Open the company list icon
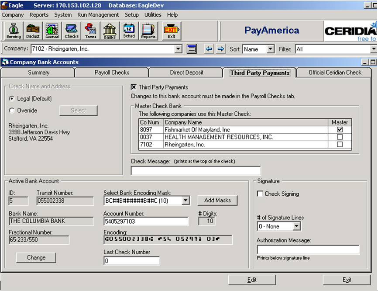This screenshot has width=378, height=291. pos(192,49)
